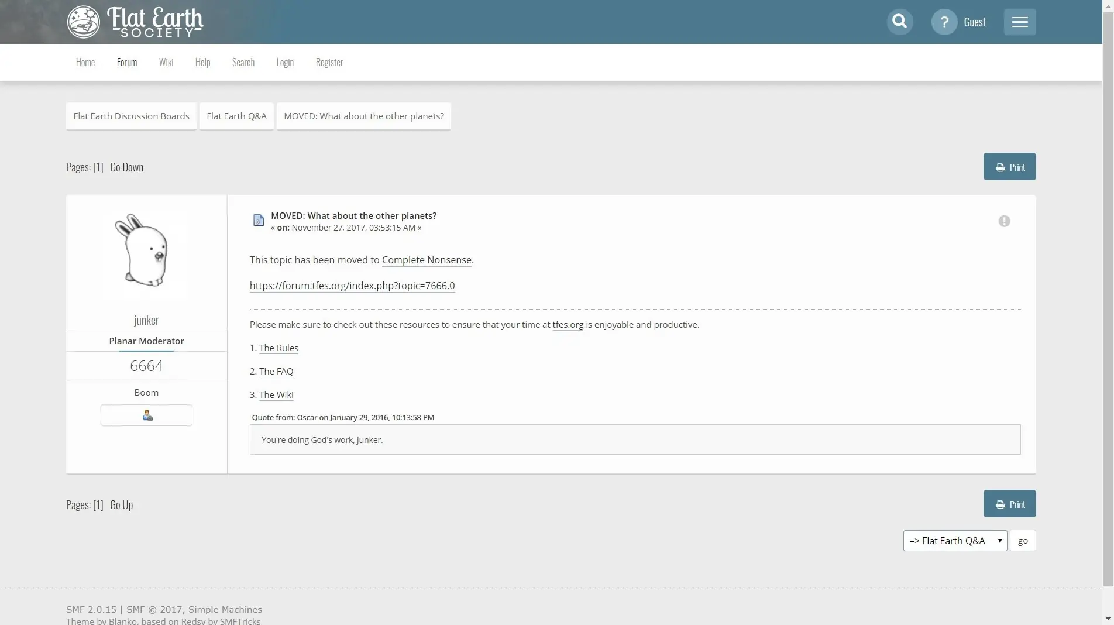Click the junker username link
This screenshot has width=1114, height=625.
pos(146,320)
